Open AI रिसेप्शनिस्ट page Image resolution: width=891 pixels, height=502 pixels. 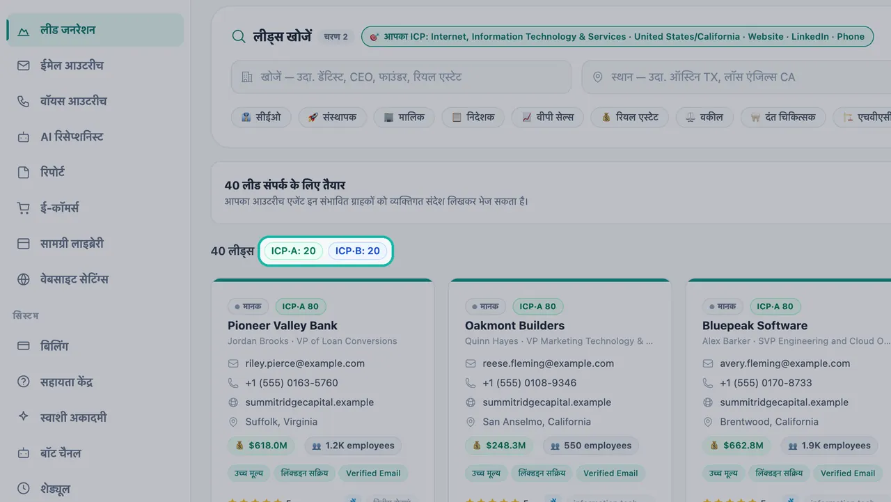tap(95, 136)
